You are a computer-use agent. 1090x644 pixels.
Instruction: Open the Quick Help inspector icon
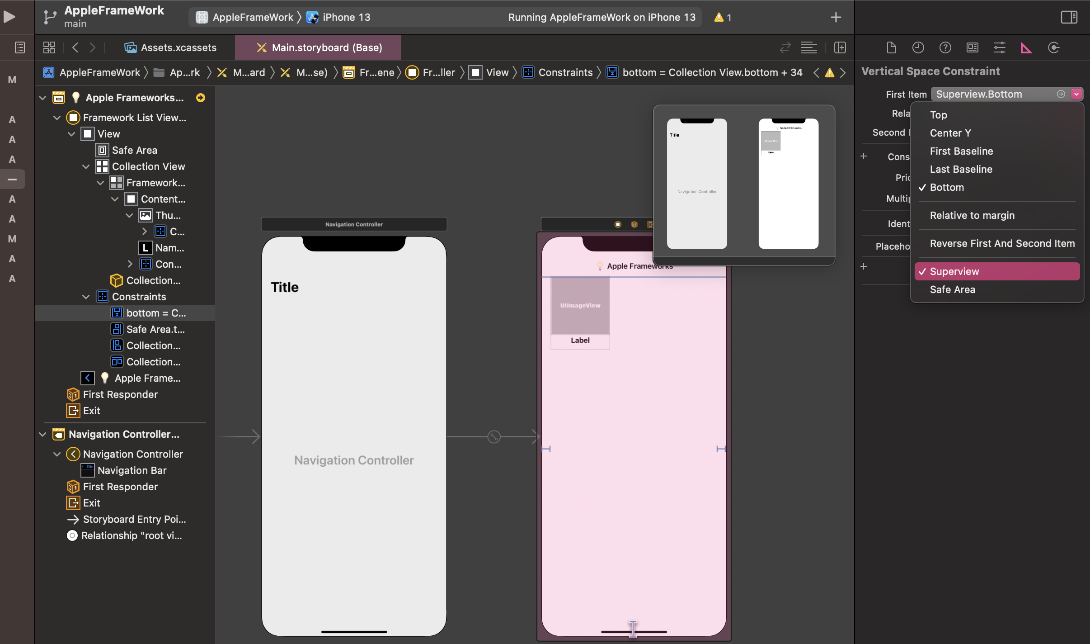[945, 47]
